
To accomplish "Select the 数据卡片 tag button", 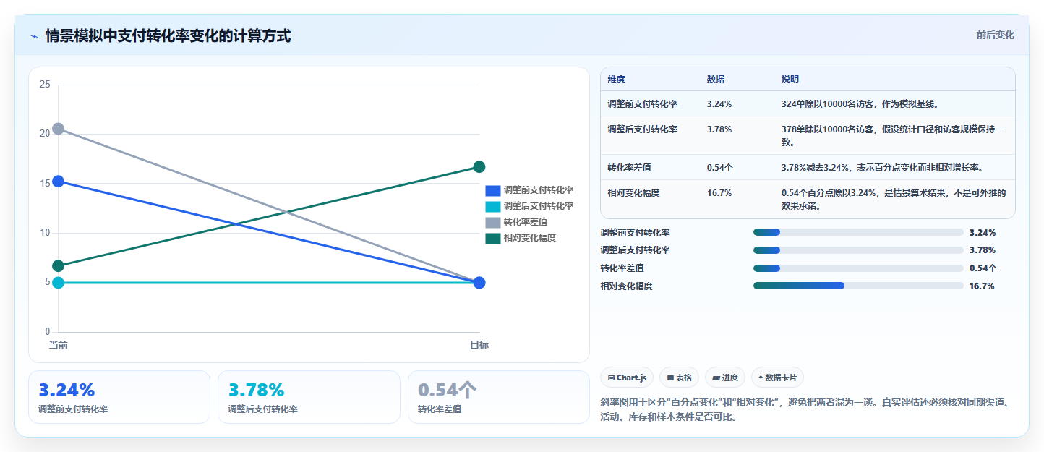I will pos(777,378).
